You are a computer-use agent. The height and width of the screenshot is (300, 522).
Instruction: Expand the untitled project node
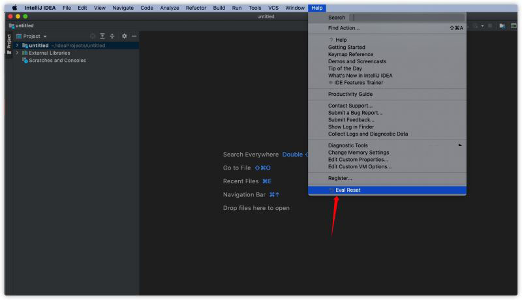pyautogui.click(x=18, y=45)
